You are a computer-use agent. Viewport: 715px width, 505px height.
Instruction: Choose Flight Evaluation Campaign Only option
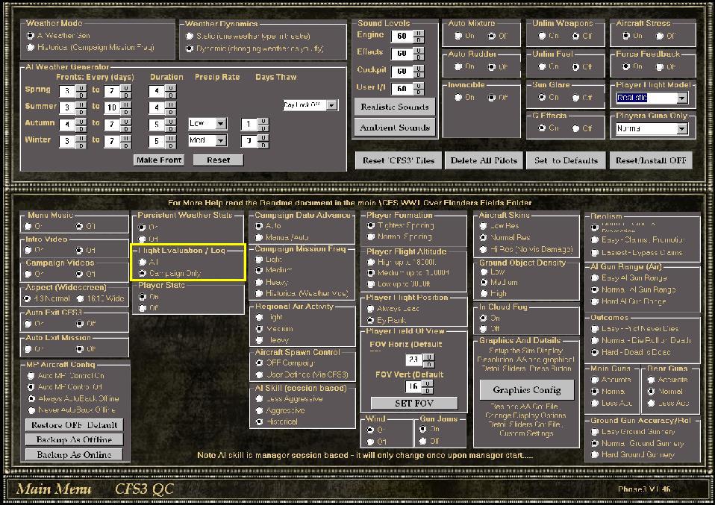click(143, 274)
